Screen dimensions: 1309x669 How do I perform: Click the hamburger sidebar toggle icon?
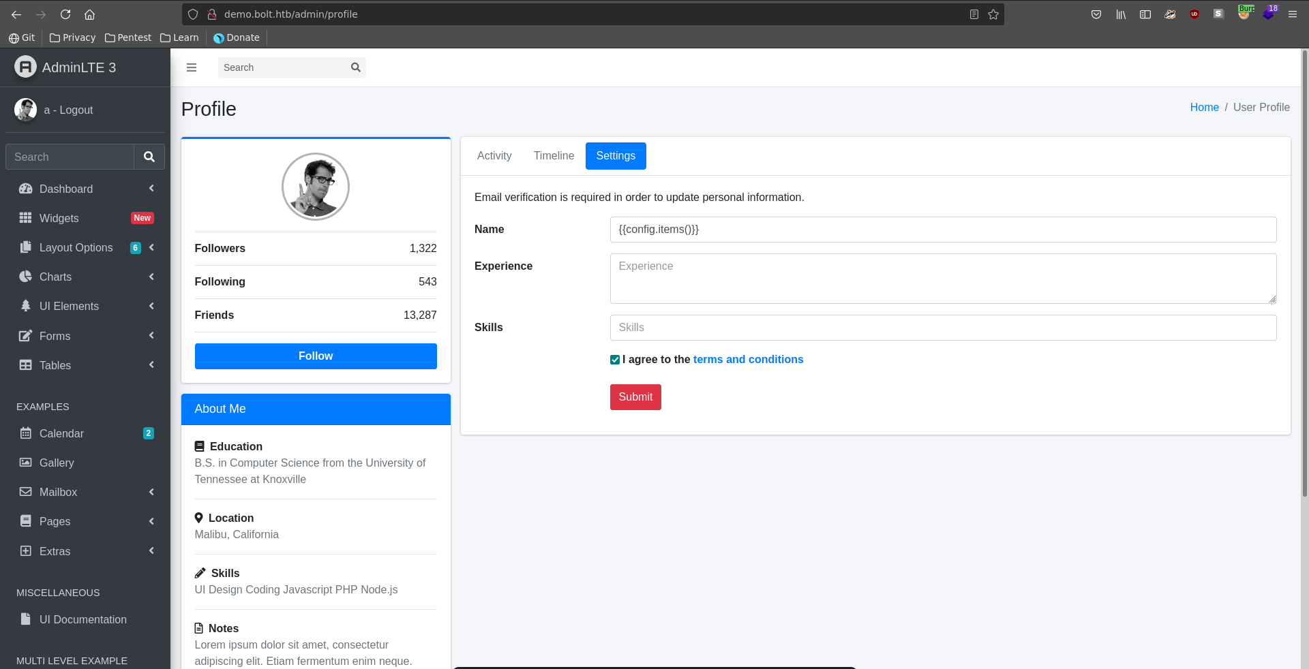(192, 67)
